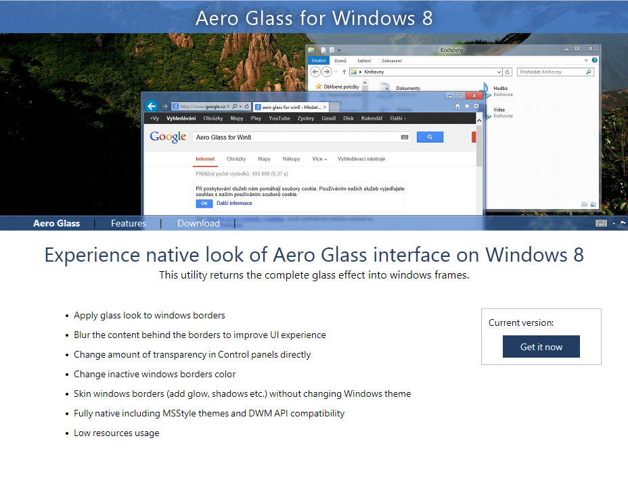
Task: Open the Download page menu item
Action: point(199,223)
